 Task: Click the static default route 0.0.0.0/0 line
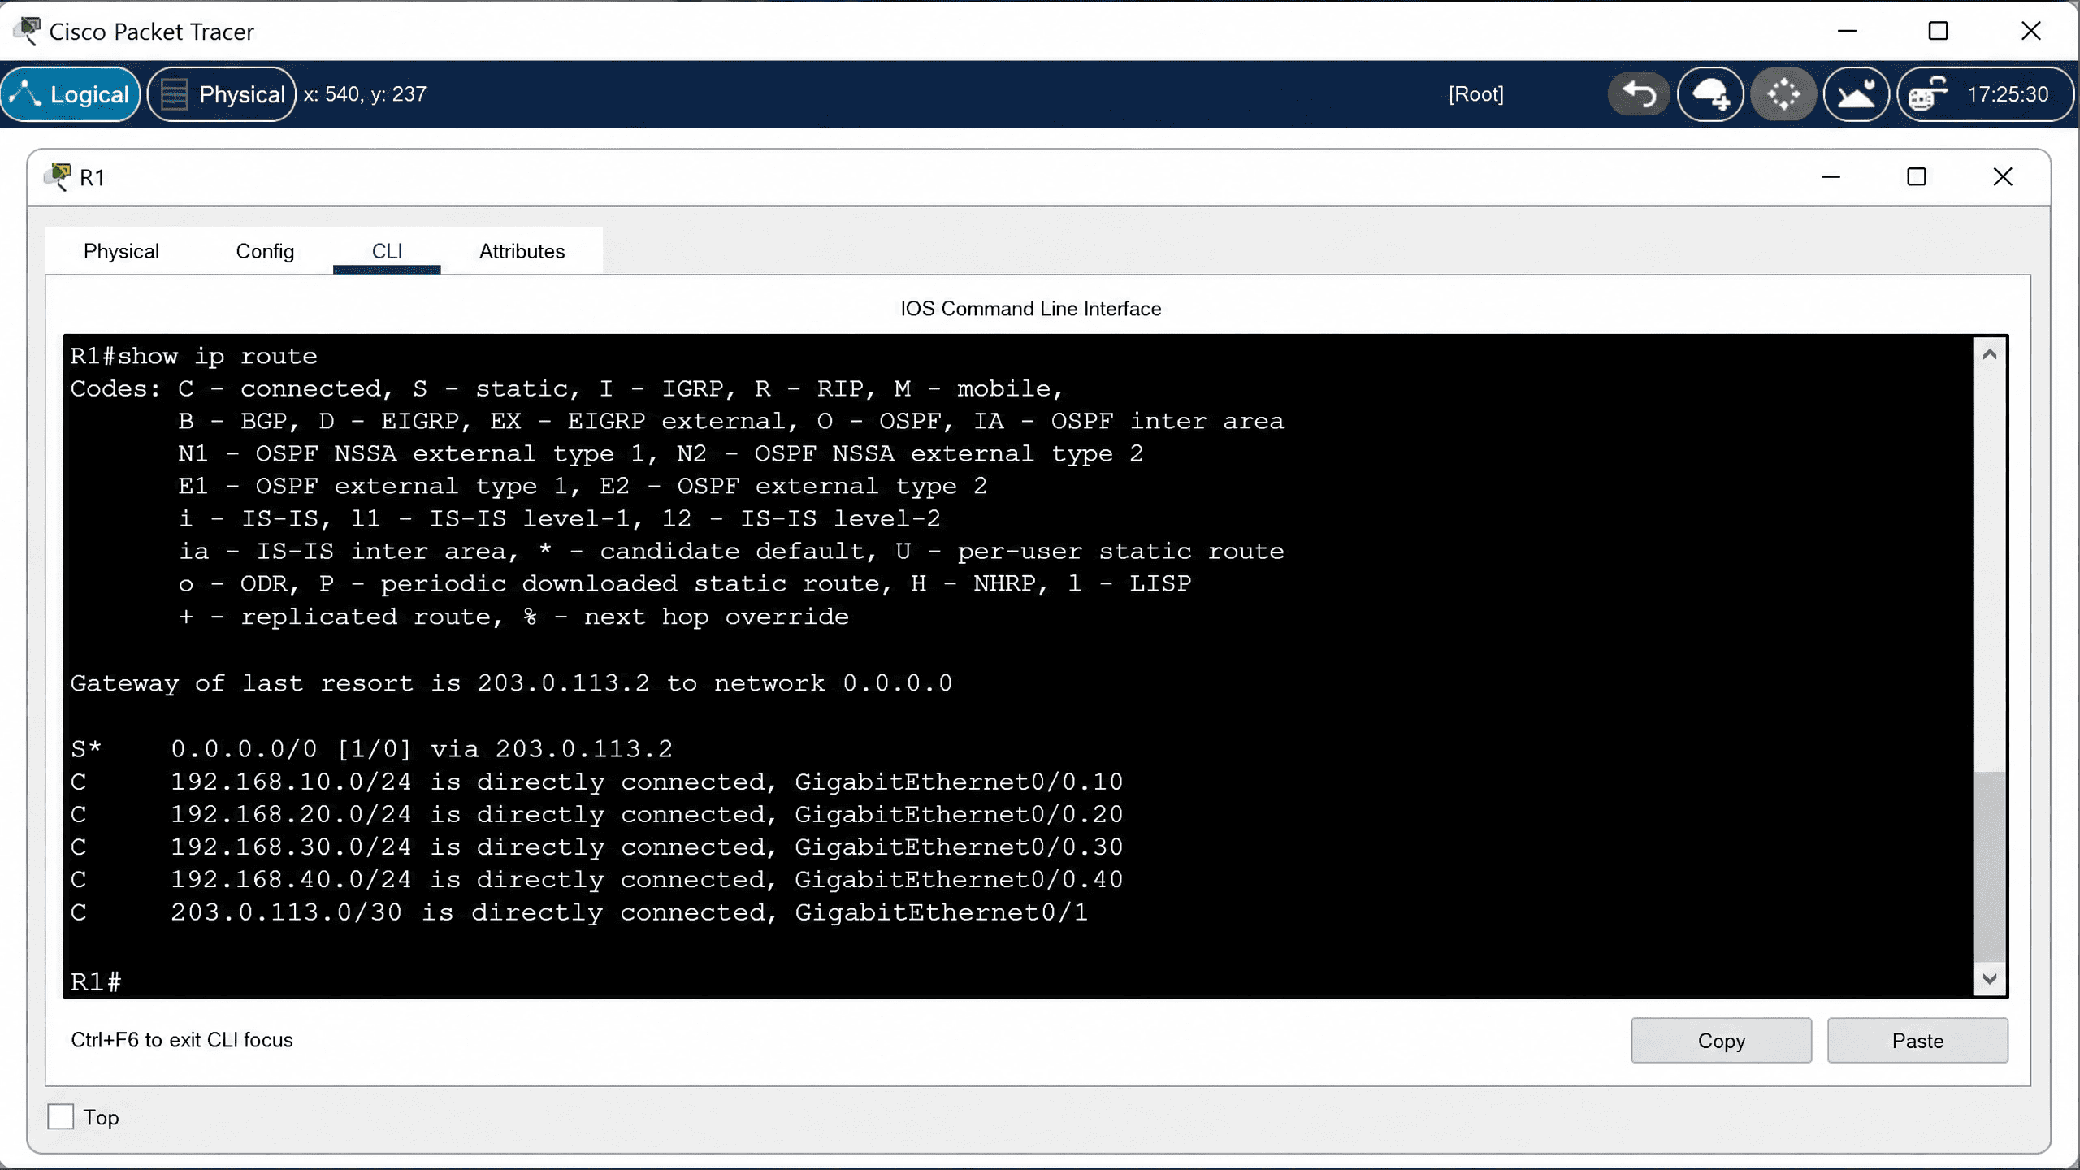point(371,748)
